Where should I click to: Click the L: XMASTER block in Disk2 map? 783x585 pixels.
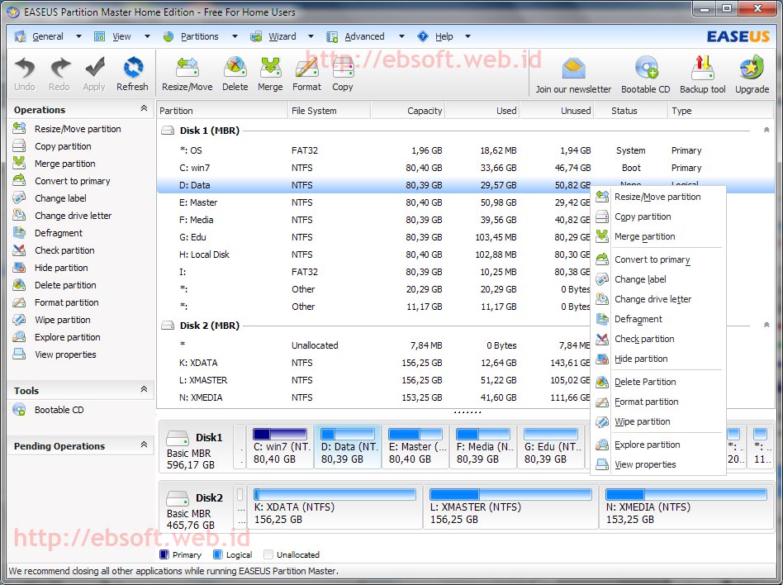point(510,507)
